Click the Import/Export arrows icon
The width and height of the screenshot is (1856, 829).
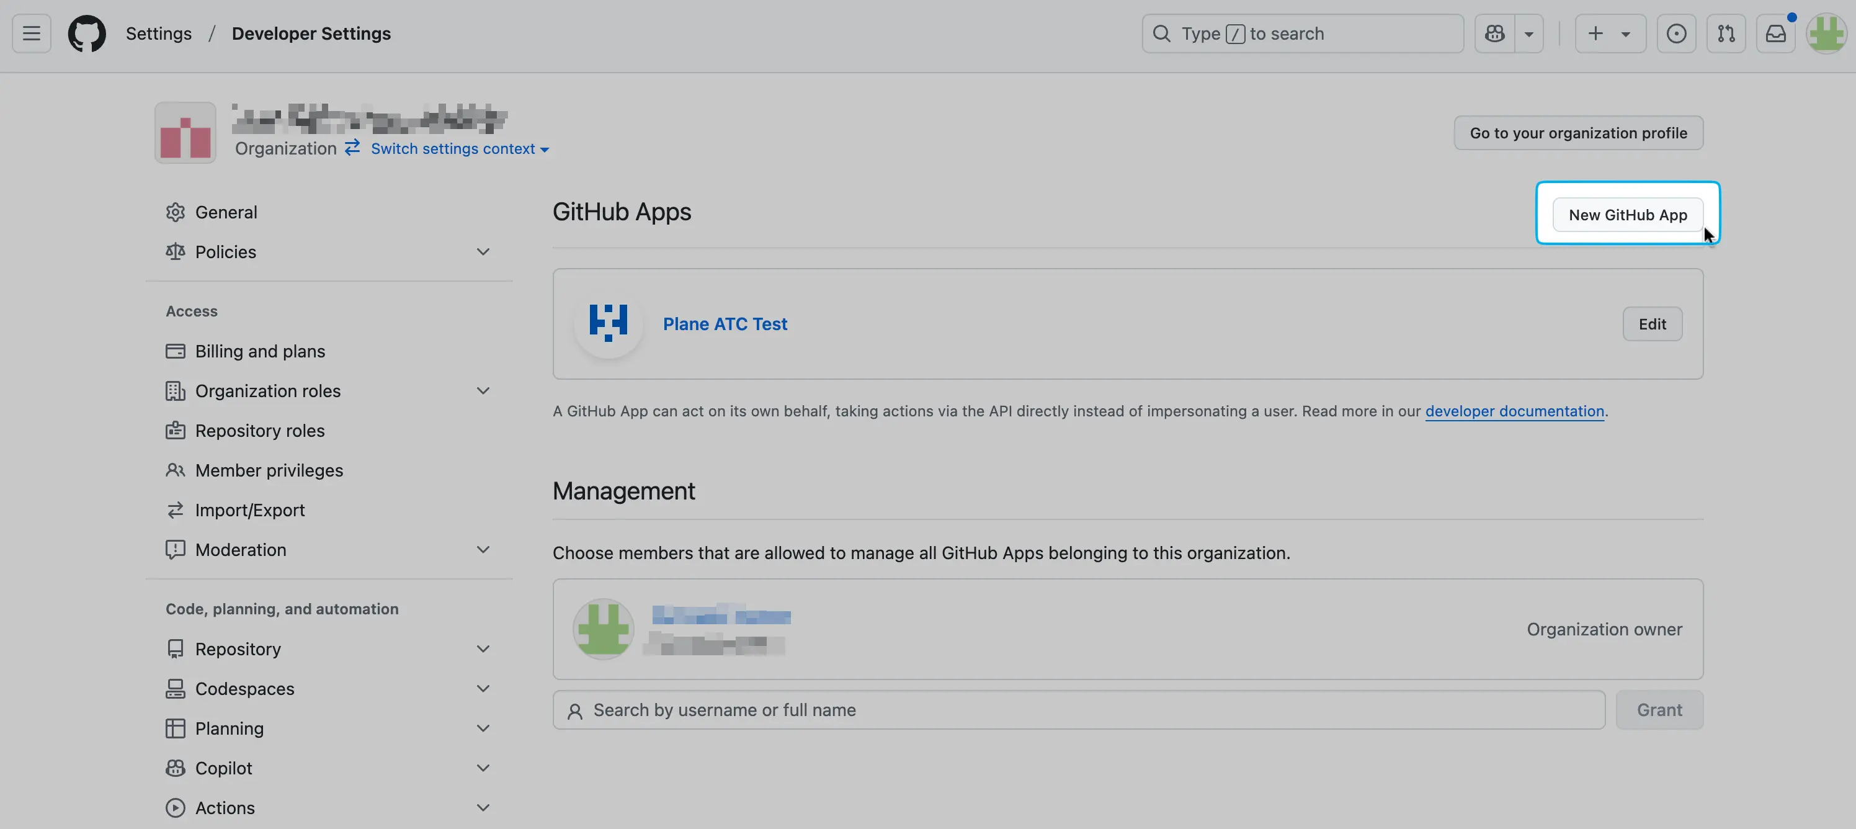pos(175,509)
